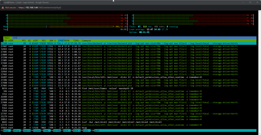The width and height of the screenshot is (261, 135).
Task: Activate Search in the function bar
Action: click(x=26, y=131)
